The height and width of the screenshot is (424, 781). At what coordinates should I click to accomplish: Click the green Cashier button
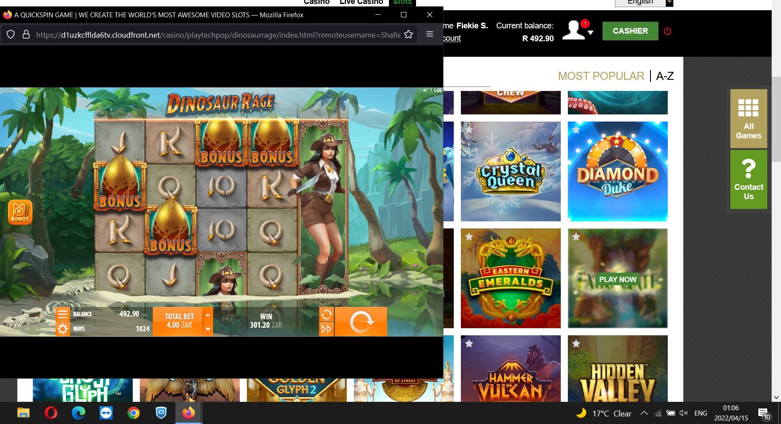[x=630, y=31]
